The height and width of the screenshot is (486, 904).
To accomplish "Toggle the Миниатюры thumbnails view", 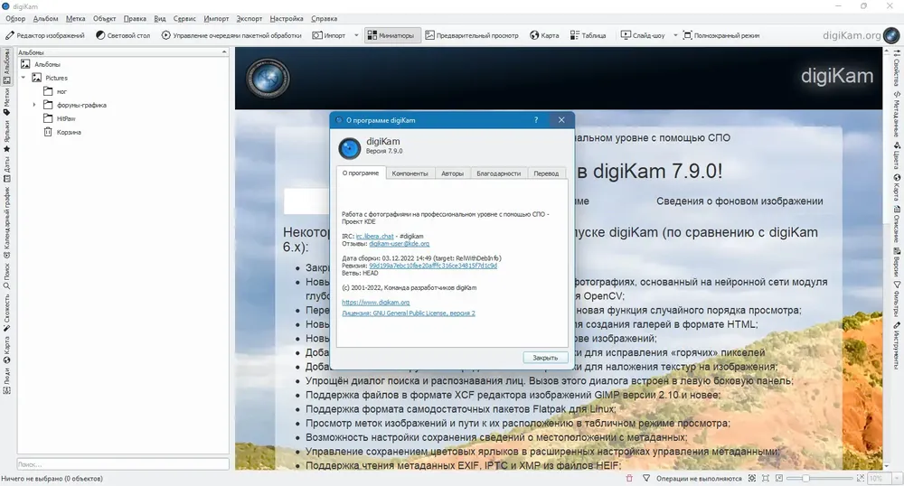I will [x=391, y=36].
